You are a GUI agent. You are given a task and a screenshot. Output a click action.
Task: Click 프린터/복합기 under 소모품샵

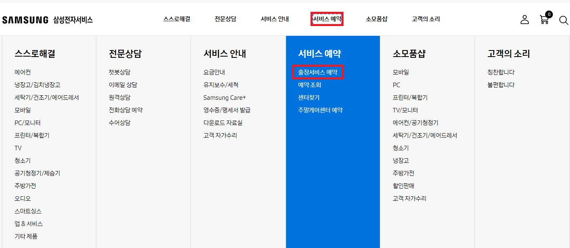(x=410, y=98)
